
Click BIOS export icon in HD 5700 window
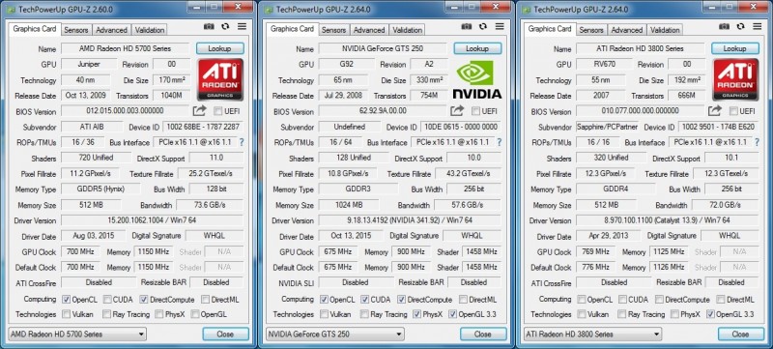[x=199, y=110]
